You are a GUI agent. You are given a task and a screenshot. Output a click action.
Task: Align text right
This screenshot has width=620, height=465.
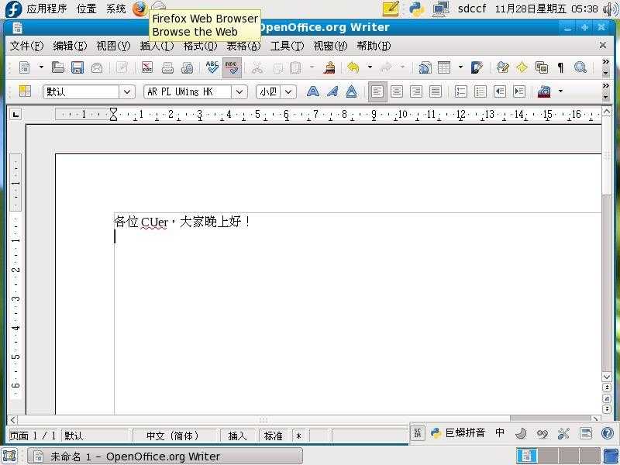(x=416, y=91)
